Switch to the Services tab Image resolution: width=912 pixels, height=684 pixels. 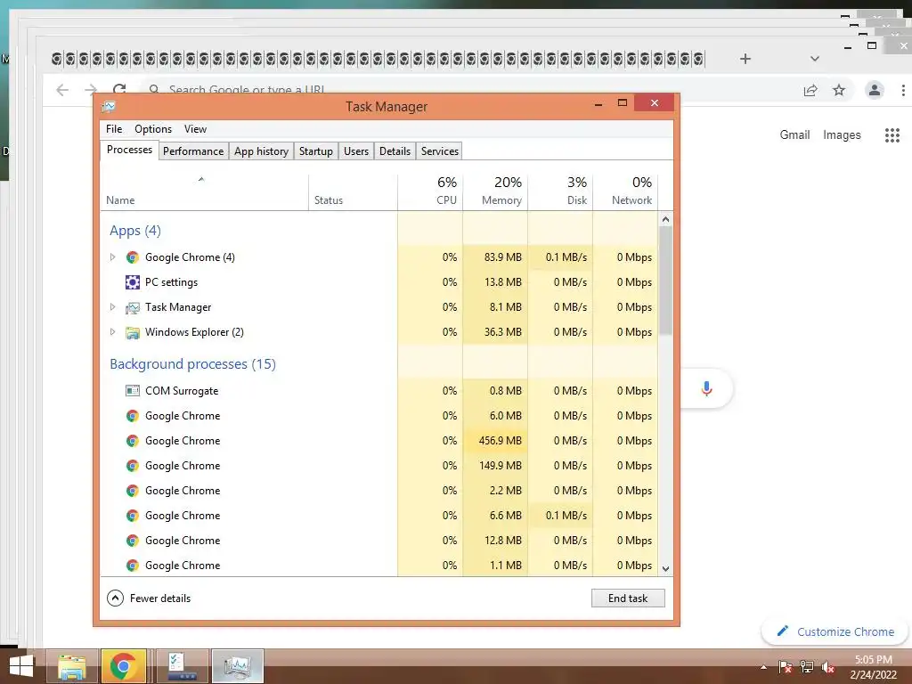440,151
